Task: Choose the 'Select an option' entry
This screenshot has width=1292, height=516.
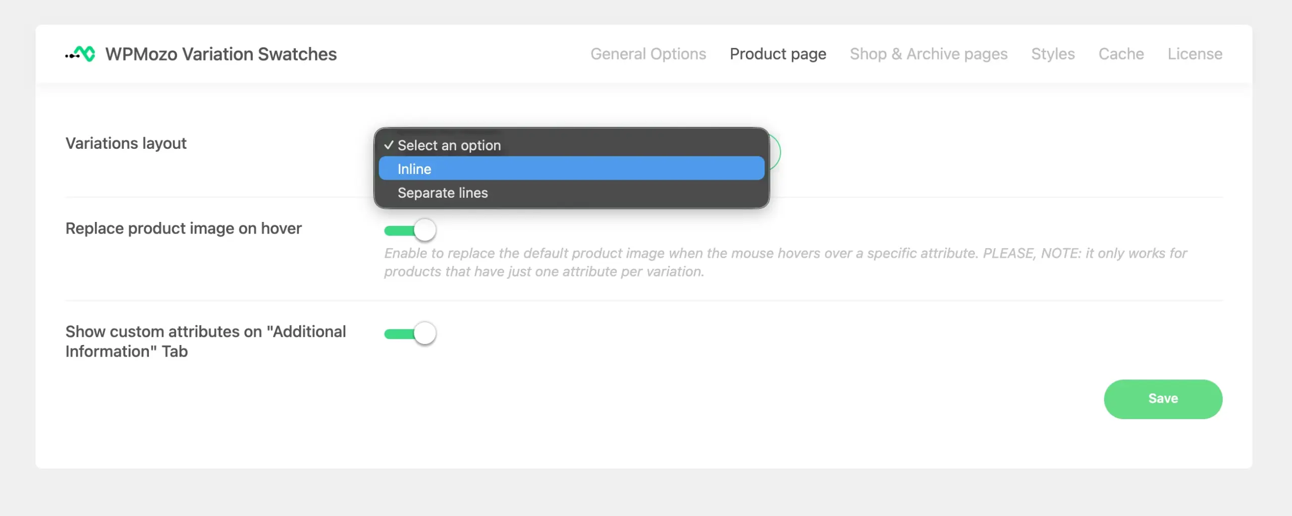Action: (x=571, y=145)
